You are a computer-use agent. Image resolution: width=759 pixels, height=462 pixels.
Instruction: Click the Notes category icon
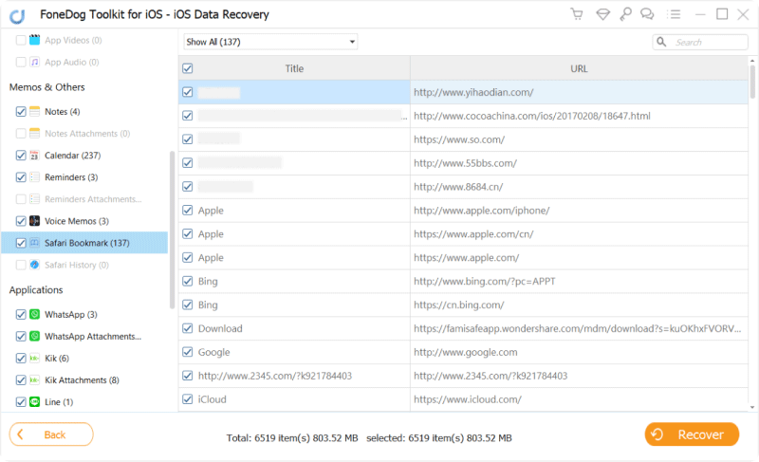34,111
